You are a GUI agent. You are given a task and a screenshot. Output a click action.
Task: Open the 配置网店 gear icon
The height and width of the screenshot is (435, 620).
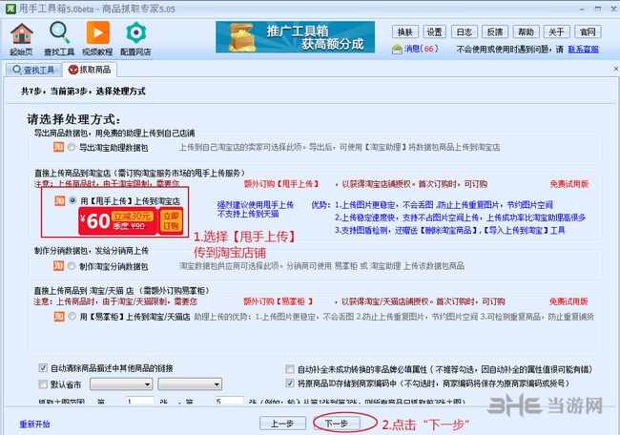click(135, 38)
